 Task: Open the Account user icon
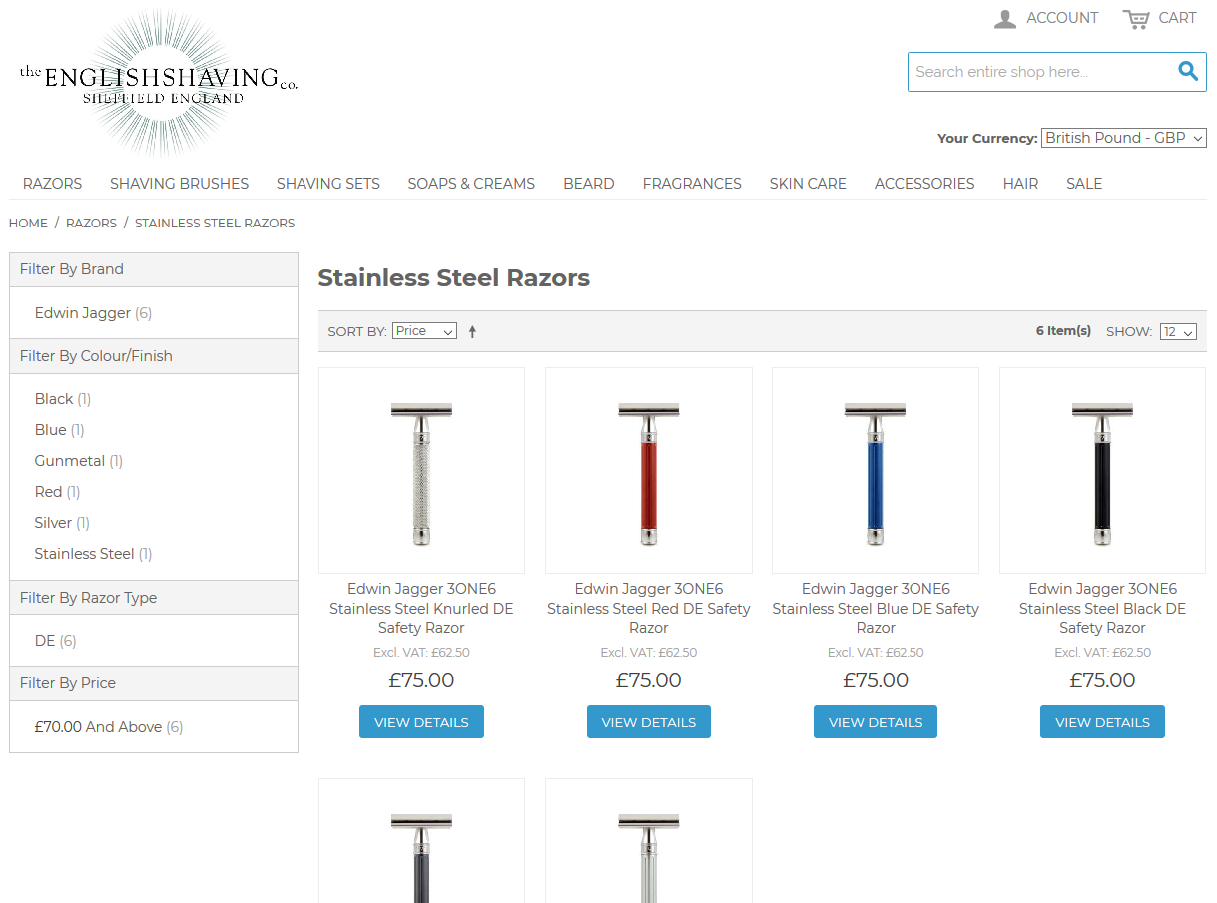[1005, 18]
